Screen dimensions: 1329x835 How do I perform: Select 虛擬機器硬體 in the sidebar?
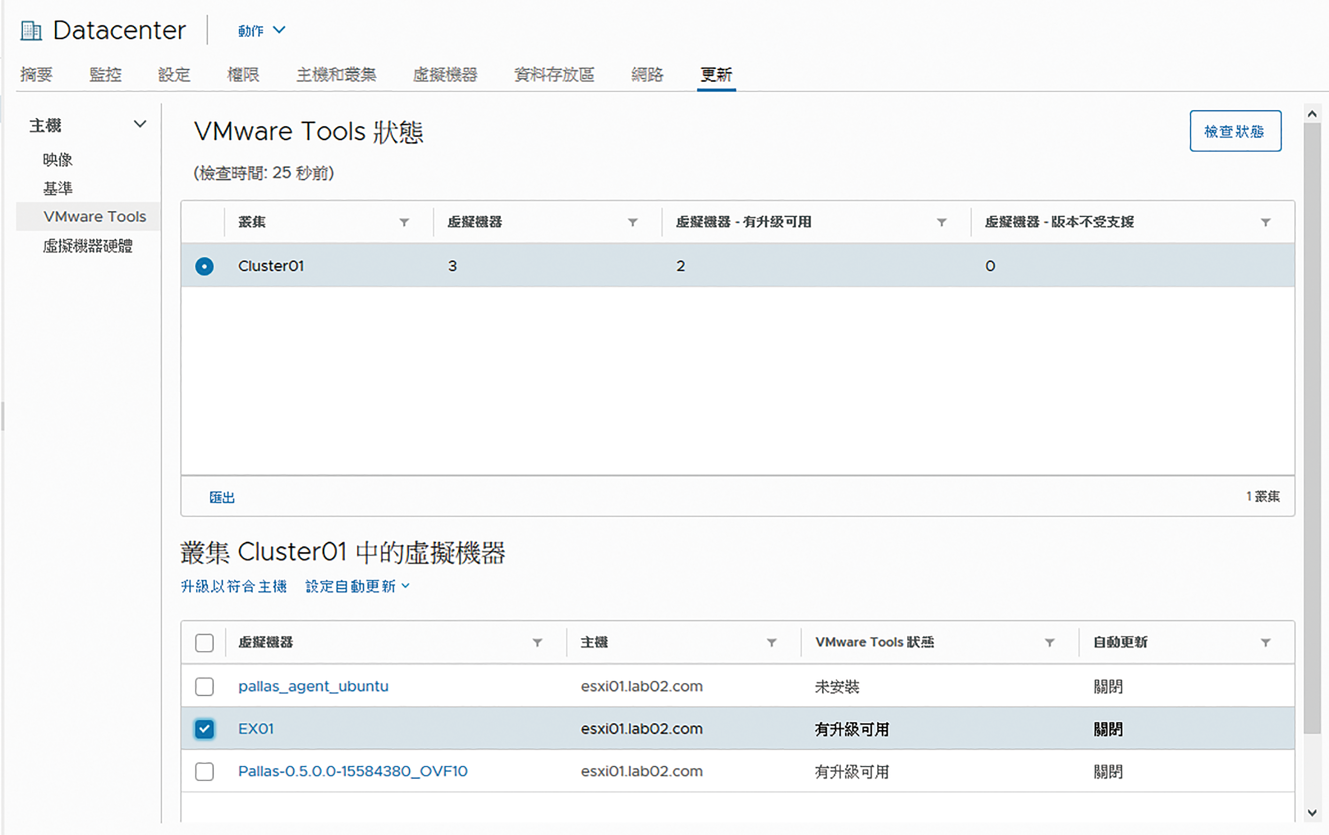click(88, 246)
